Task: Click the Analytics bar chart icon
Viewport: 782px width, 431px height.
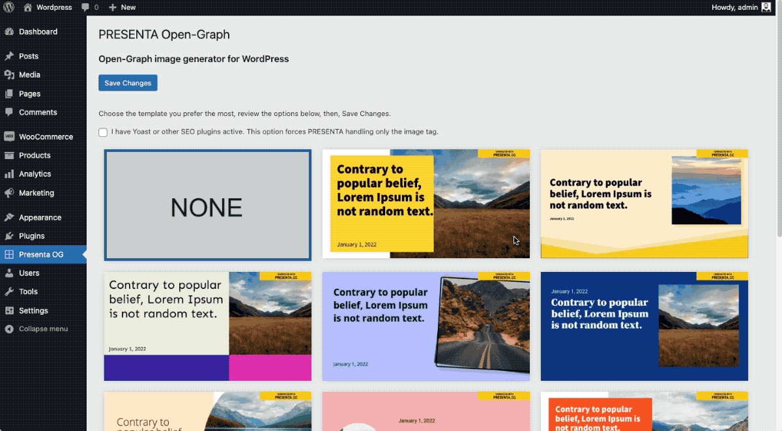Action: click(x=9, y=174)
